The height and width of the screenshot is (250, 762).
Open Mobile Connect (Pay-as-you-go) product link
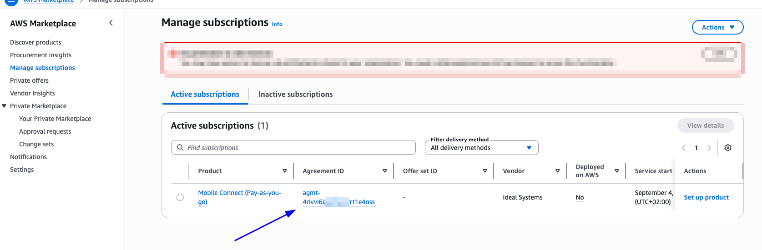[239, 197]
